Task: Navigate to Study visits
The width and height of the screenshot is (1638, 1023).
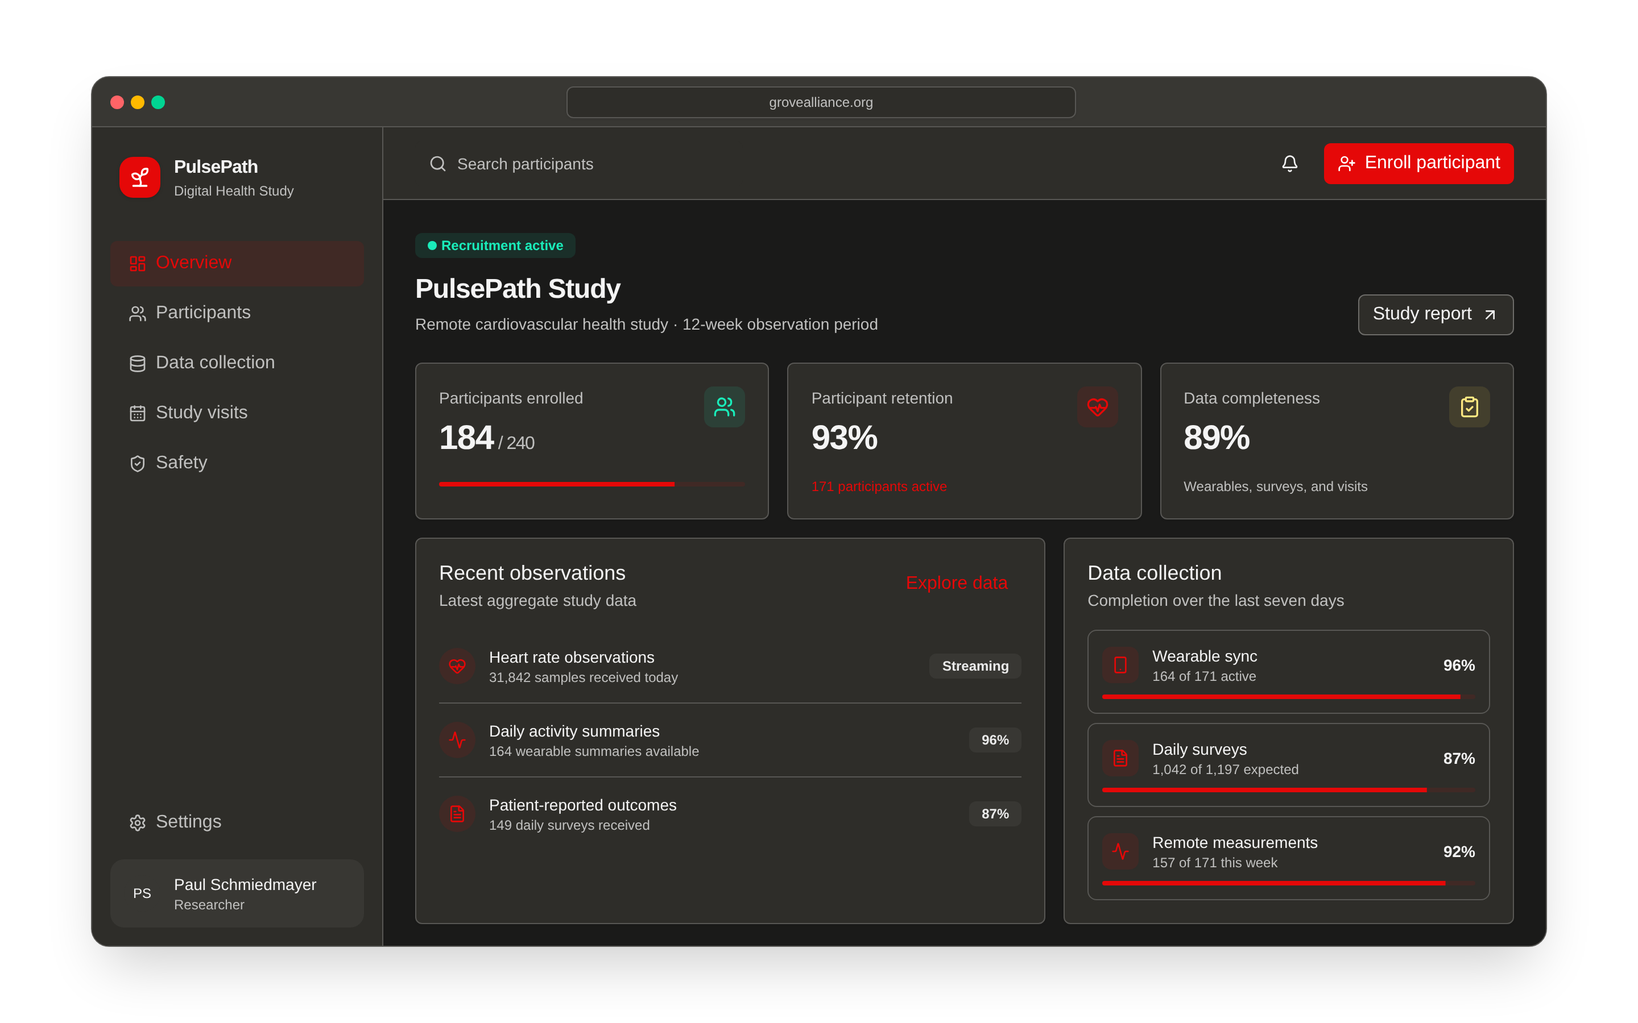Action: click(x=237, y=413)
